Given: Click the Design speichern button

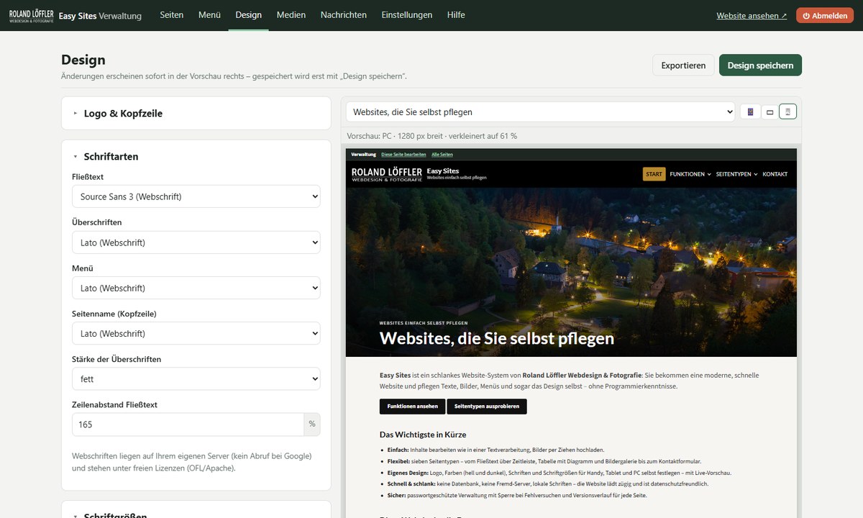Looking at the screenshot, I should pos(760,65).
